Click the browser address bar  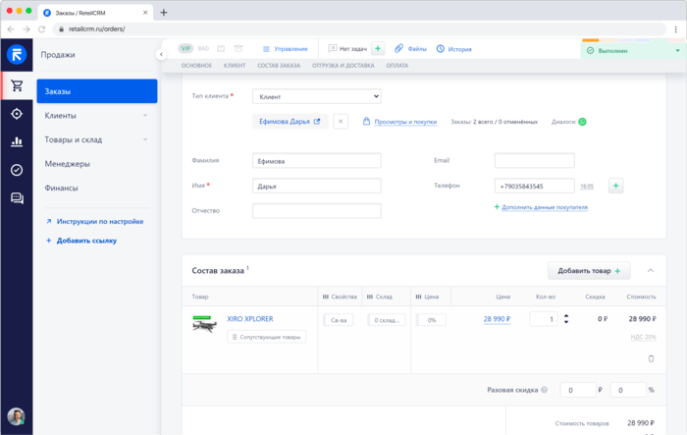pos(359,28)
